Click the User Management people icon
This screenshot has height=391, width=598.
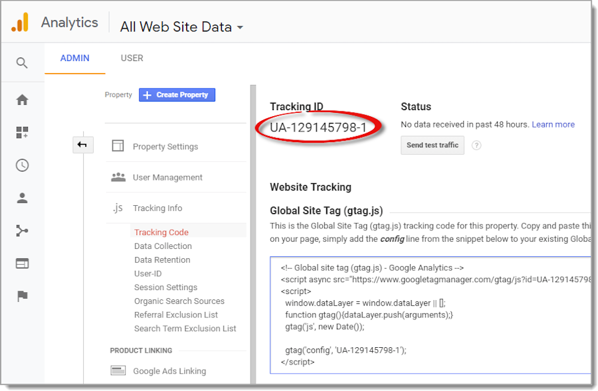[x=118, y=177]
